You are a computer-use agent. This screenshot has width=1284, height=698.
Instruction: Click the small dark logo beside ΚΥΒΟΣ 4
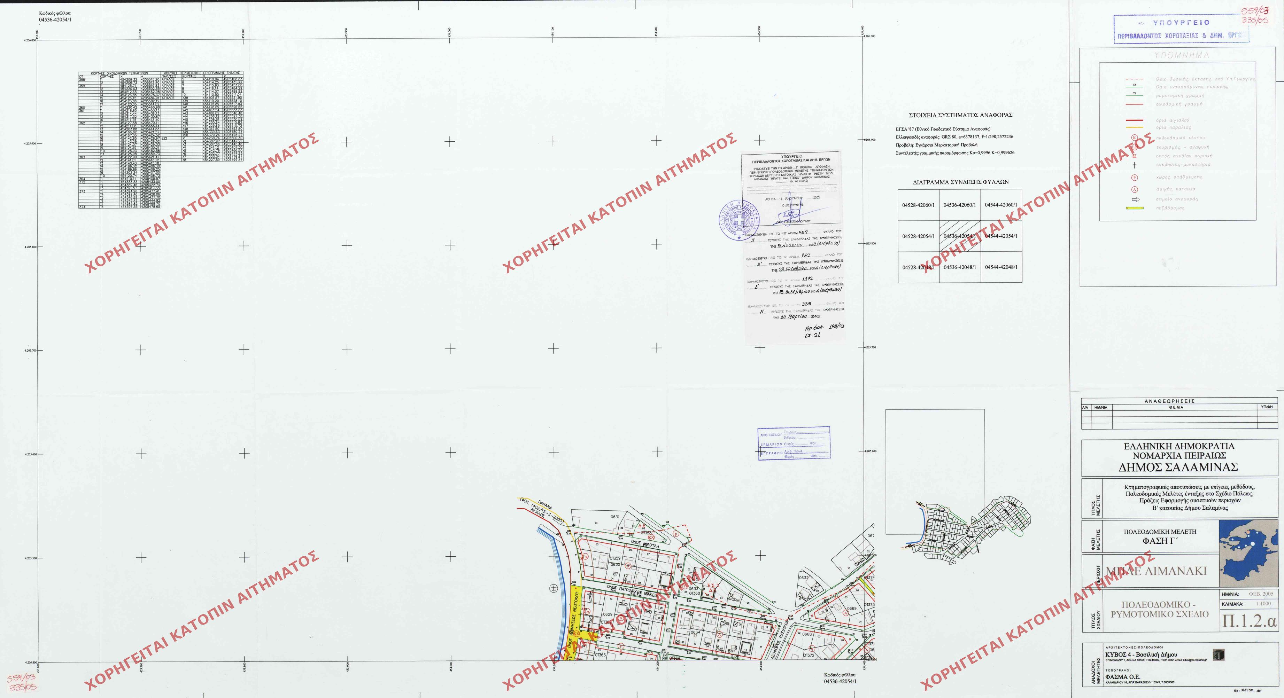click(1220, 654)
